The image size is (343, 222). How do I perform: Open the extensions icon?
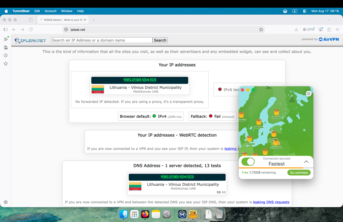click(329, 29)
